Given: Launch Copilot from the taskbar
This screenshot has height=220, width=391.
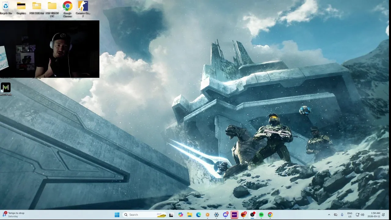Looking at the screenshot, I should point(181,215).
